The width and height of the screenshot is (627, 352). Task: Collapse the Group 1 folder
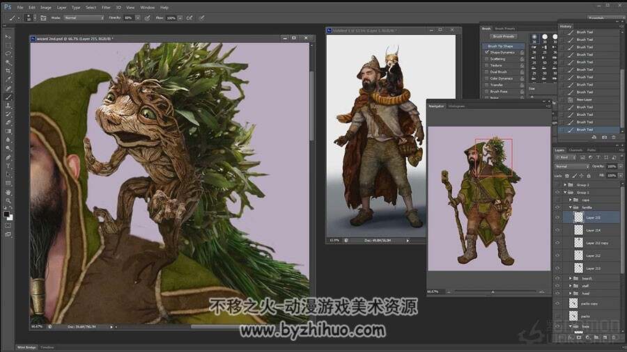point(565,193)
